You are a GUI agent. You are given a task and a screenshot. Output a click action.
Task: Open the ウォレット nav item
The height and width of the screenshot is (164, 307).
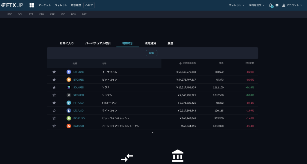61,5
